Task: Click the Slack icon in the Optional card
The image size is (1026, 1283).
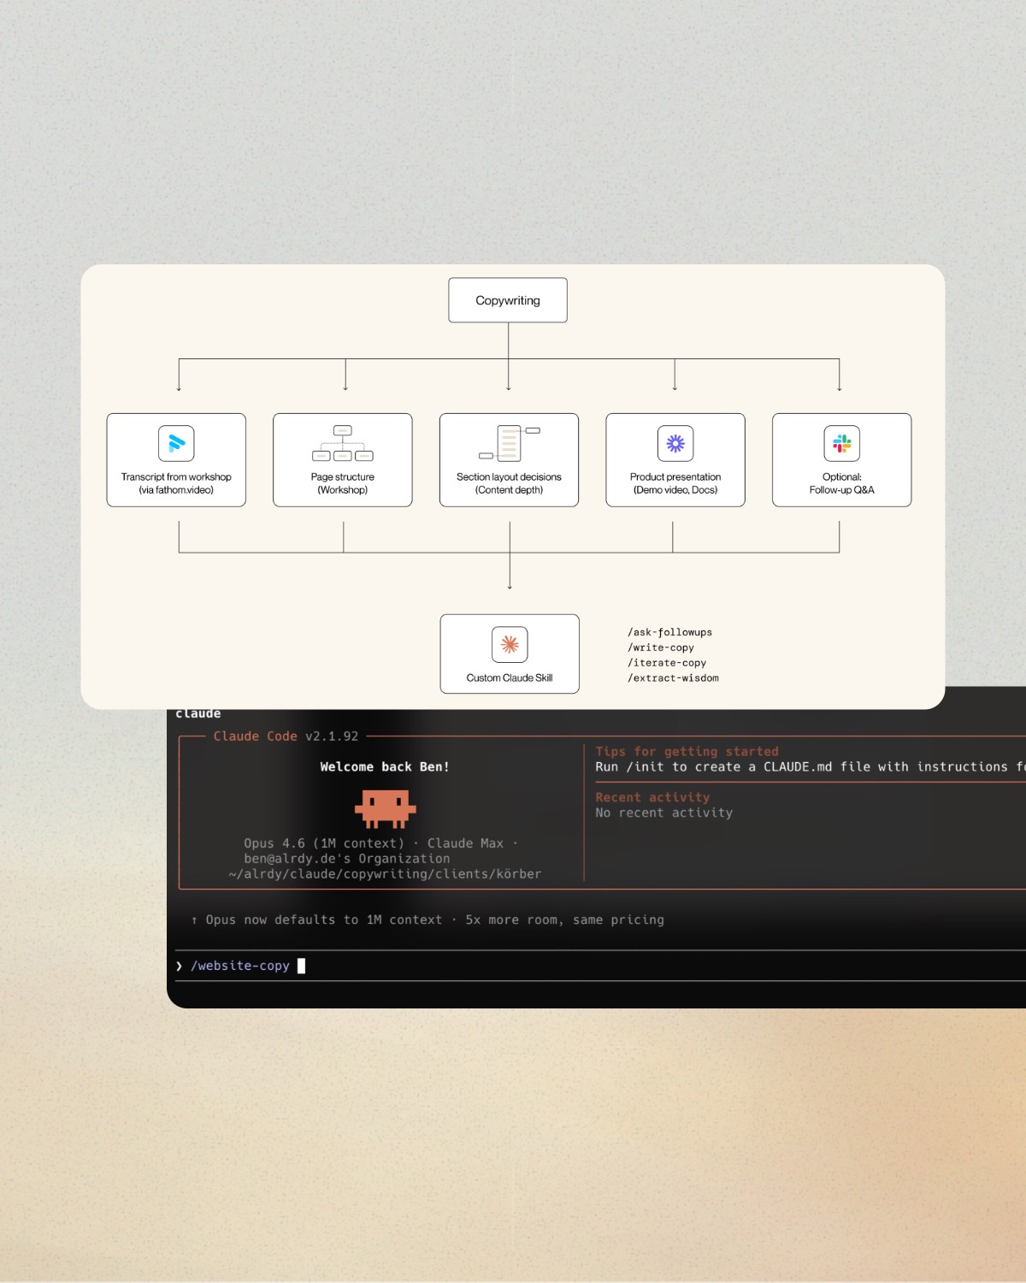Action: point(842,443)
